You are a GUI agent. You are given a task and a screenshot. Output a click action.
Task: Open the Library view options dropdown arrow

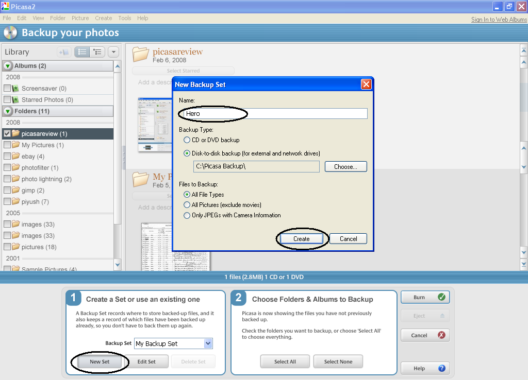pos(113,52)
